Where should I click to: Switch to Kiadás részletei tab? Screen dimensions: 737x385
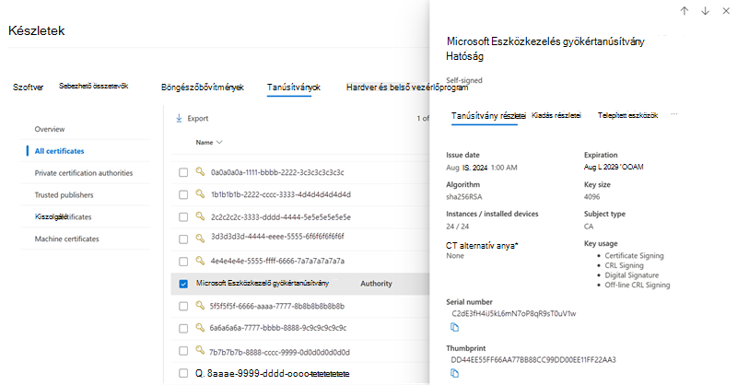tap(556, 115)
